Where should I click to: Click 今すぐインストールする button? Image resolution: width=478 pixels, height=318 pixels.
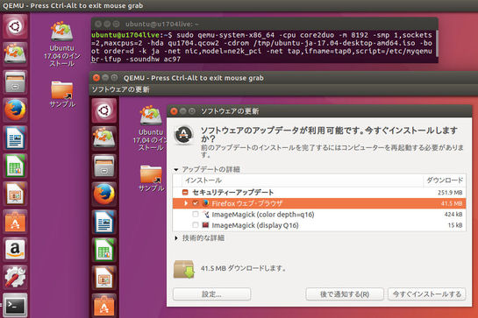point(427,294)
